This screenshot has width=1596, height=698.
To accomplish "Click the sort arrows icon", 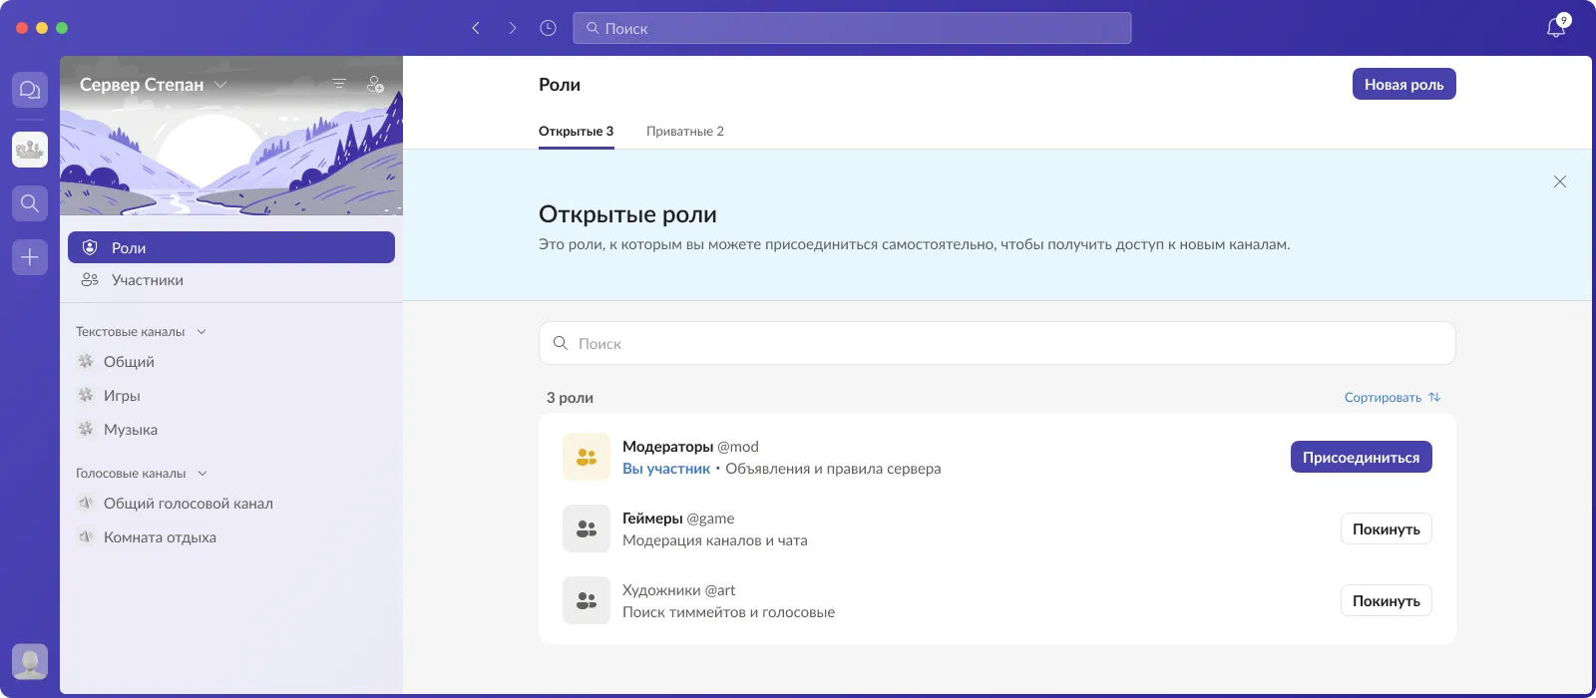I will [1434, 397].
